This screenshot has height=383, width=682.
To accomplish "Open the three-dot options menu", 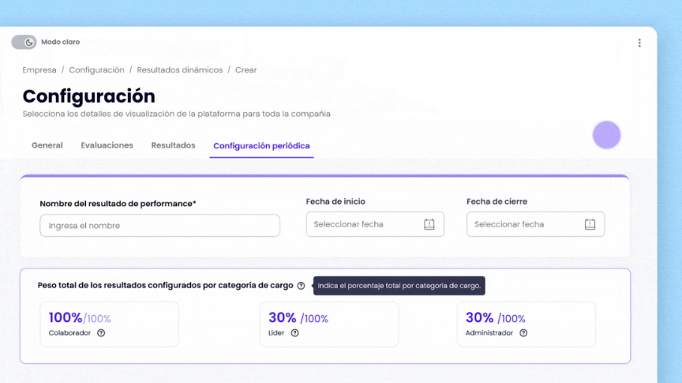I will pos(639,43).
